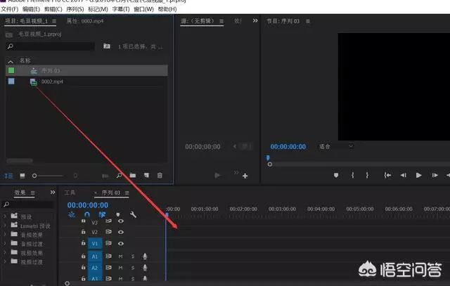Add a marker using the timeline marker icon
This screenshot has width=450, height=286.
point(117,214)
